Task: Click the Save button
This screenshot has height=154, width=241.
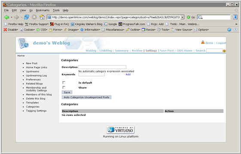Action: point(67,92)
